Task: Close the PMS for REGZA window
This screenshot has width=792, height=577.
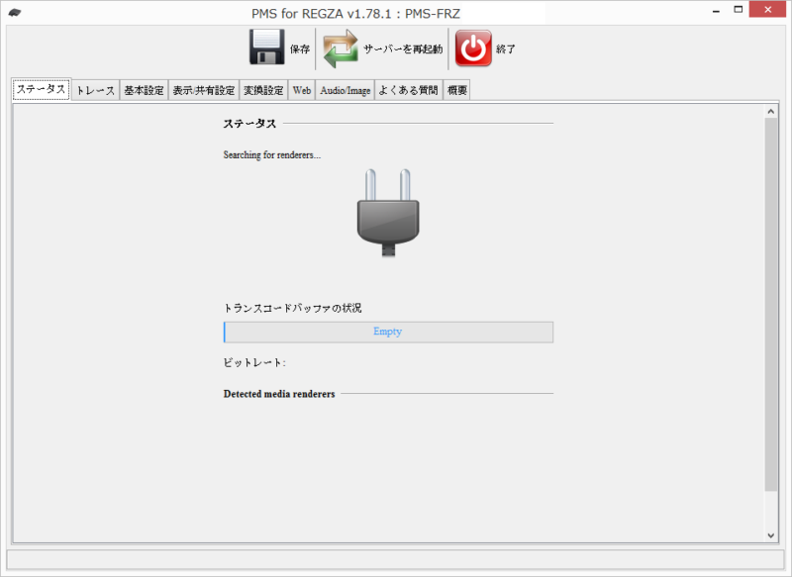Action: point(768,10)
